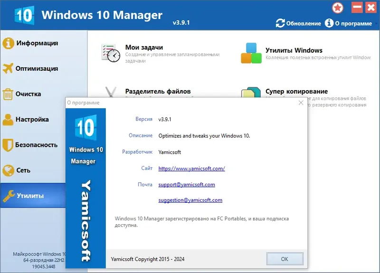Click the Сеть globe icon
Screen dimensions: 380x273
8,170
